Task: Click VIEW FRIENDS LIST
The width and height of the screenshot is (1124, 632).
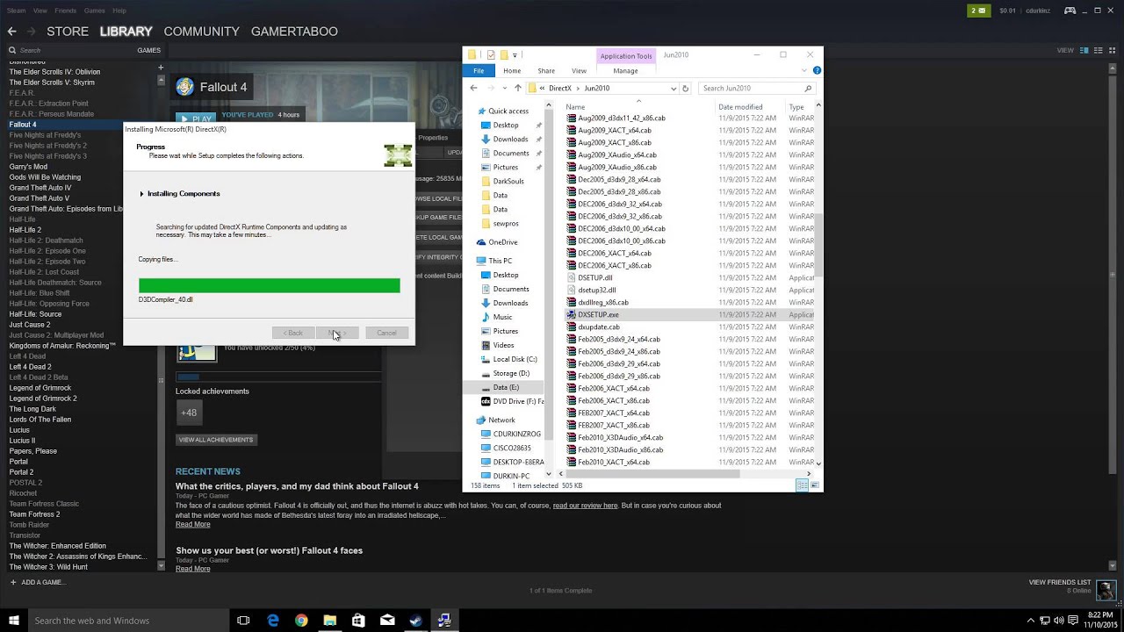Action: coord(1060,582)
